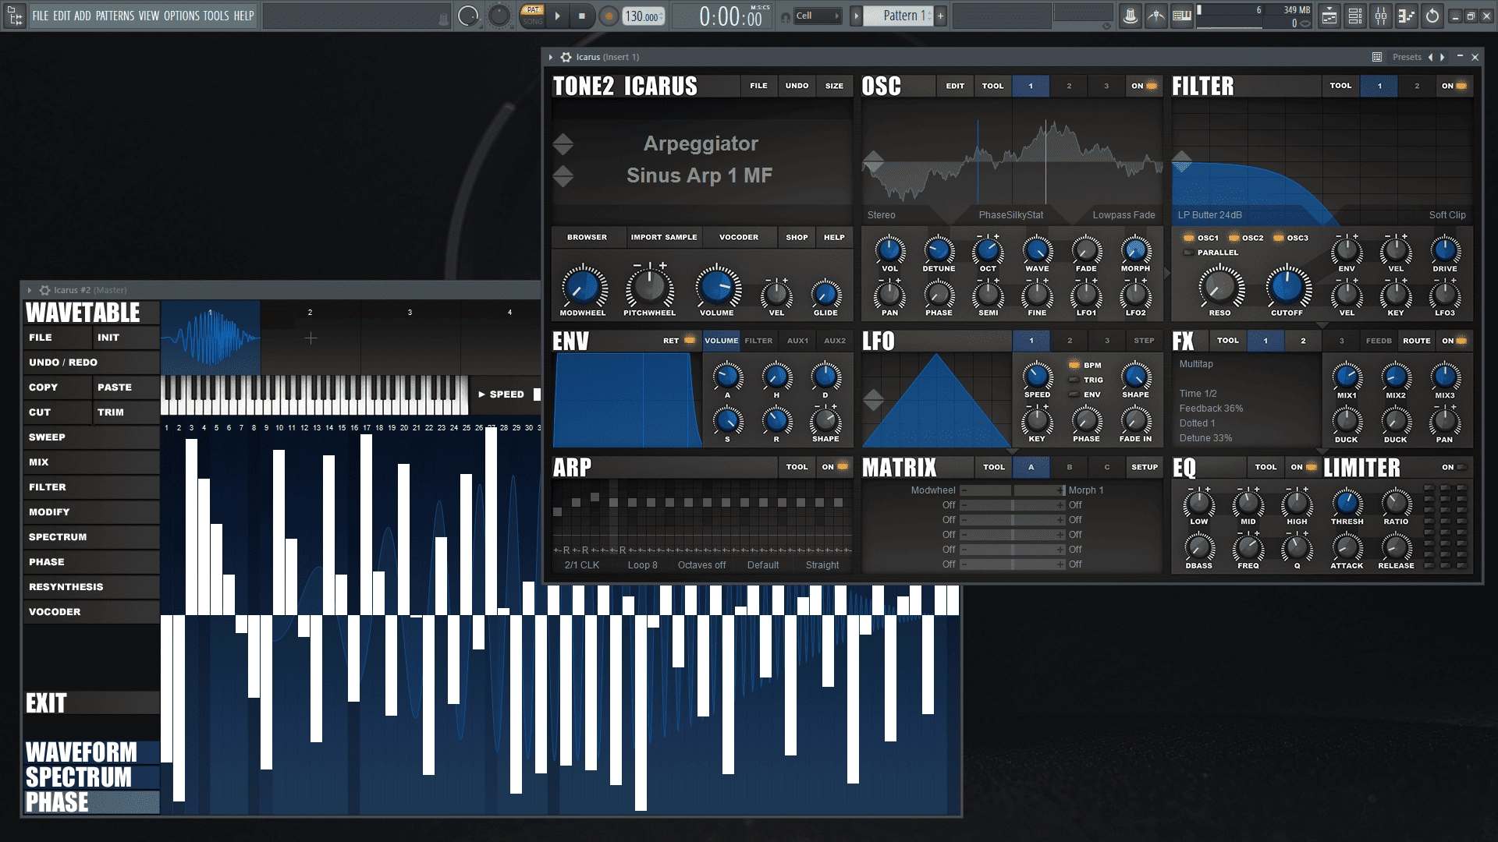Screen dimensions: 1498x842
Task: Select MATRIX tab B
Action: click(1069, 467)
